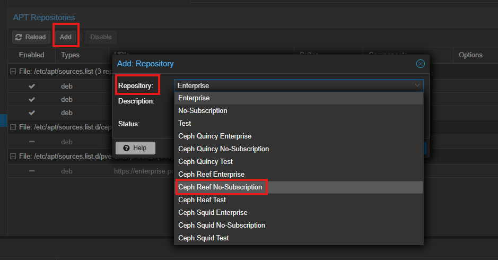Viewport: 498px width, 260px height.
Task: Click the APT Repositories panel title
Action: tap(44, 18)
